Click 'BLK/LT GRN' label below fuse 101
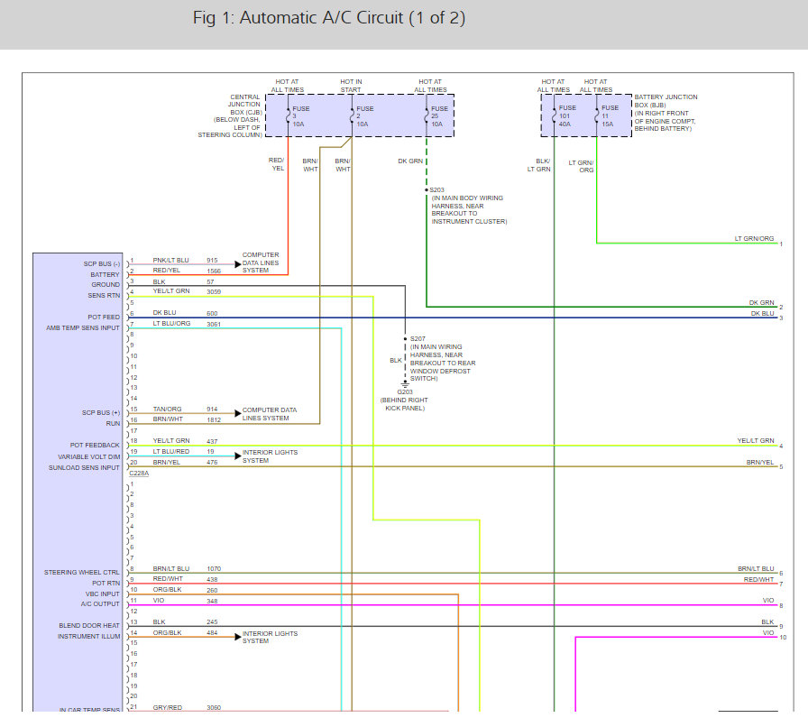Image resolution: width=808 pixels, height=727 pixels. 538,165
